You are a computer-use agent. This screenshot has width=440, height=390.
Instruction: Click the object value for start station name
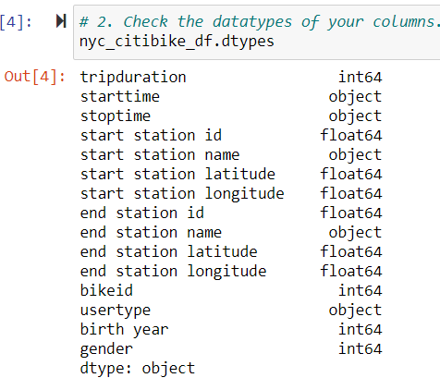point(355,155)
